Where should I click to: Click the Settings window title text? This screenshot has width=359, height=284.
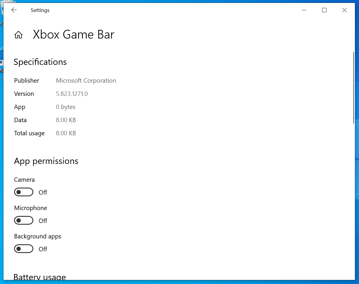pos(40,10)
